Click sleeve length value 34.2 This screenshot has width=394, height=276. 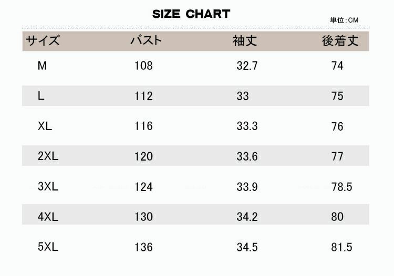[x=247, y=217]
